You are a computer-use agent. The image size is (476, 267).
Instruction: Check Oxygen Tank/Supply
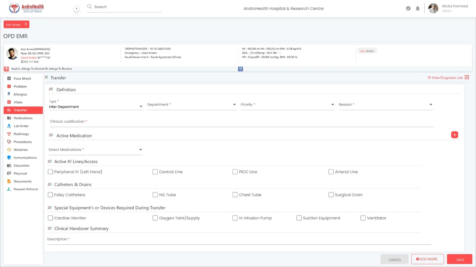pos(155,218)
